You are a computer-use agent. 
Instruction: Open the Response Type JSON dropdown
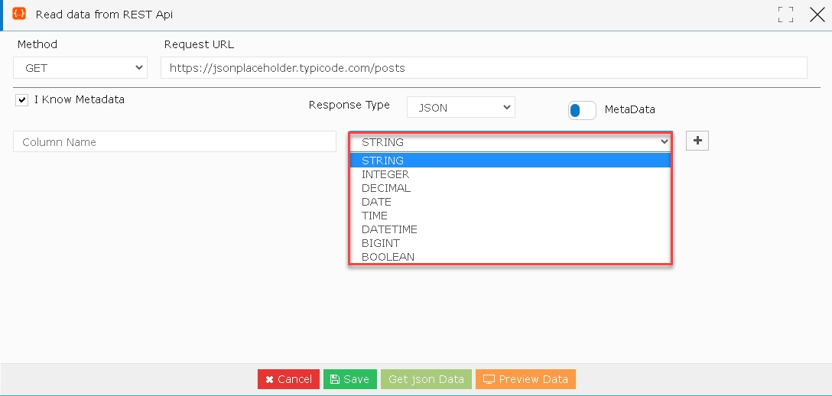460,108
